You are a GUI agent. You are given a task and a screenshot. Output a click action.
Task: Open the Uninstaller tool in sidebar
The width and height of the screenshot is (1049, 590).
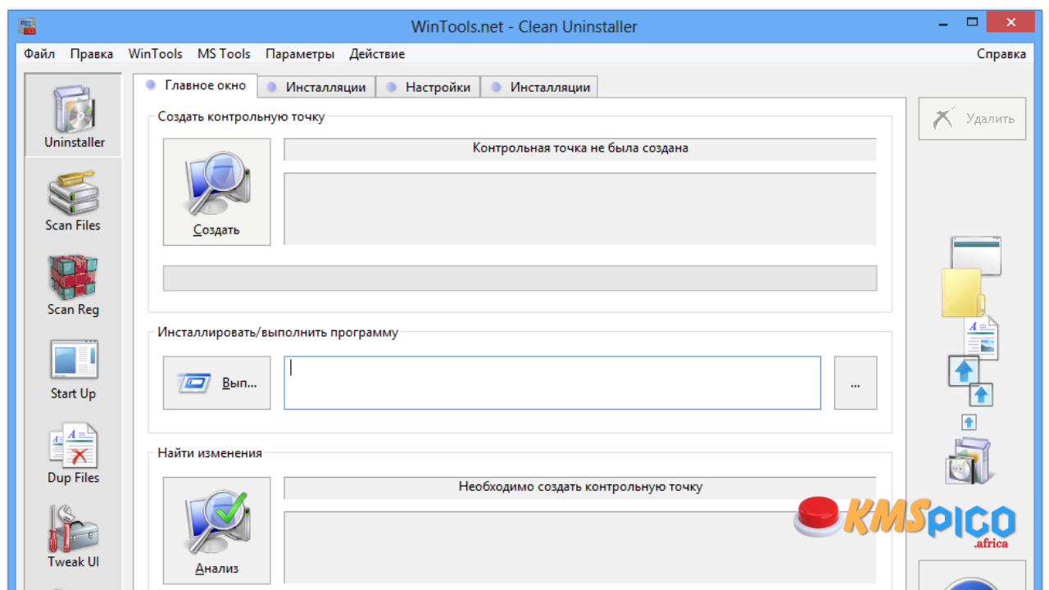(74, 115)
